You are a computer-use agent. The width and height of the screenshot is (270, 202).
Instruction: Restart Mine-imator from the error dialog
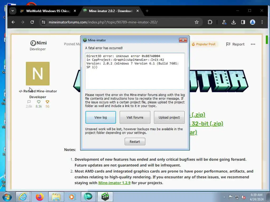135,142
